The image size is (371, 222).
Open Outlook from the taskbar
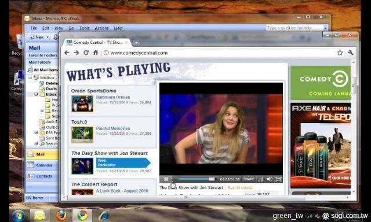tap(40, 215)
